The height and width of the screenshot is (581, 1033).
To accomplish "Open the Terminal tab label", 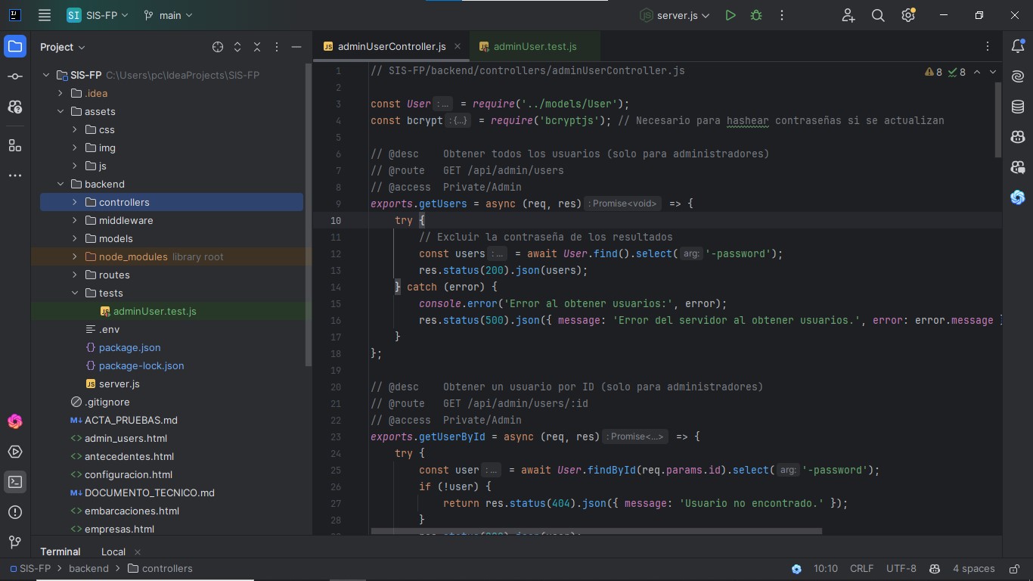I will click(60, 551).
